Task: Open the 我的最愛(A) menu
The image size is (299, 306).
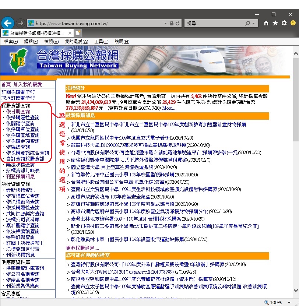Action: click(76, 42)
